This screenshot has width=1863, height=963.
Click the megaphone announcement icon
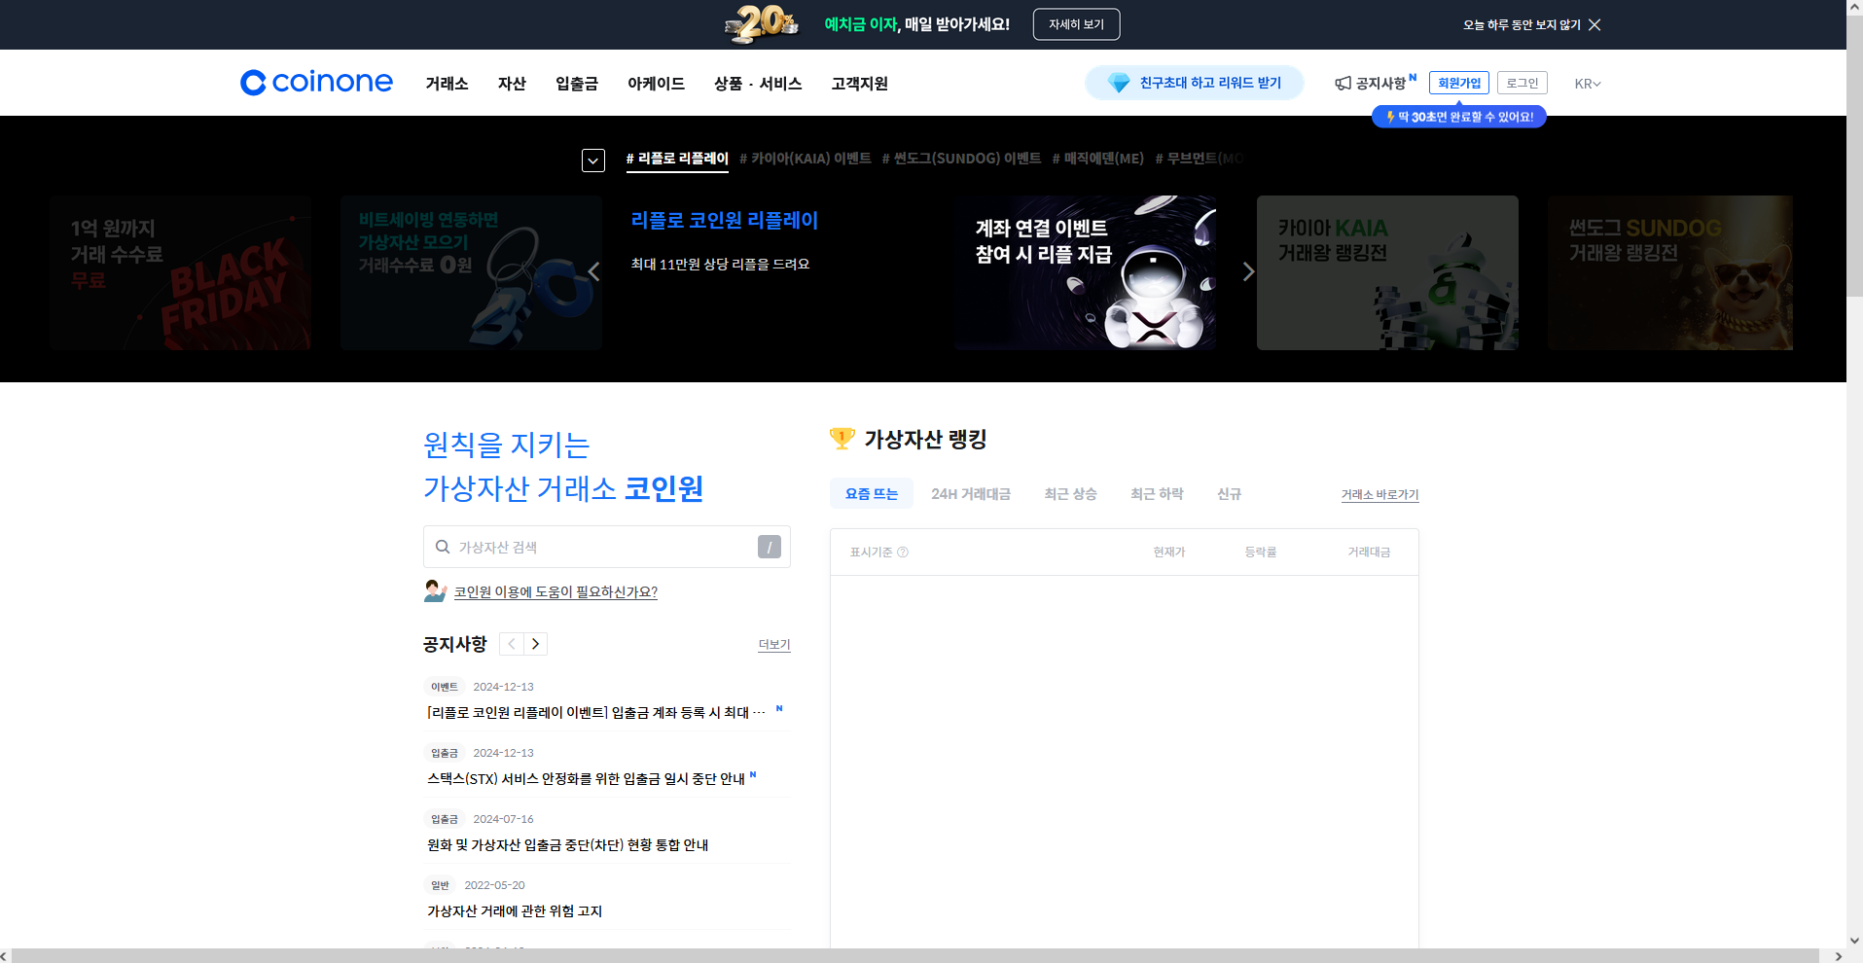1343,84
